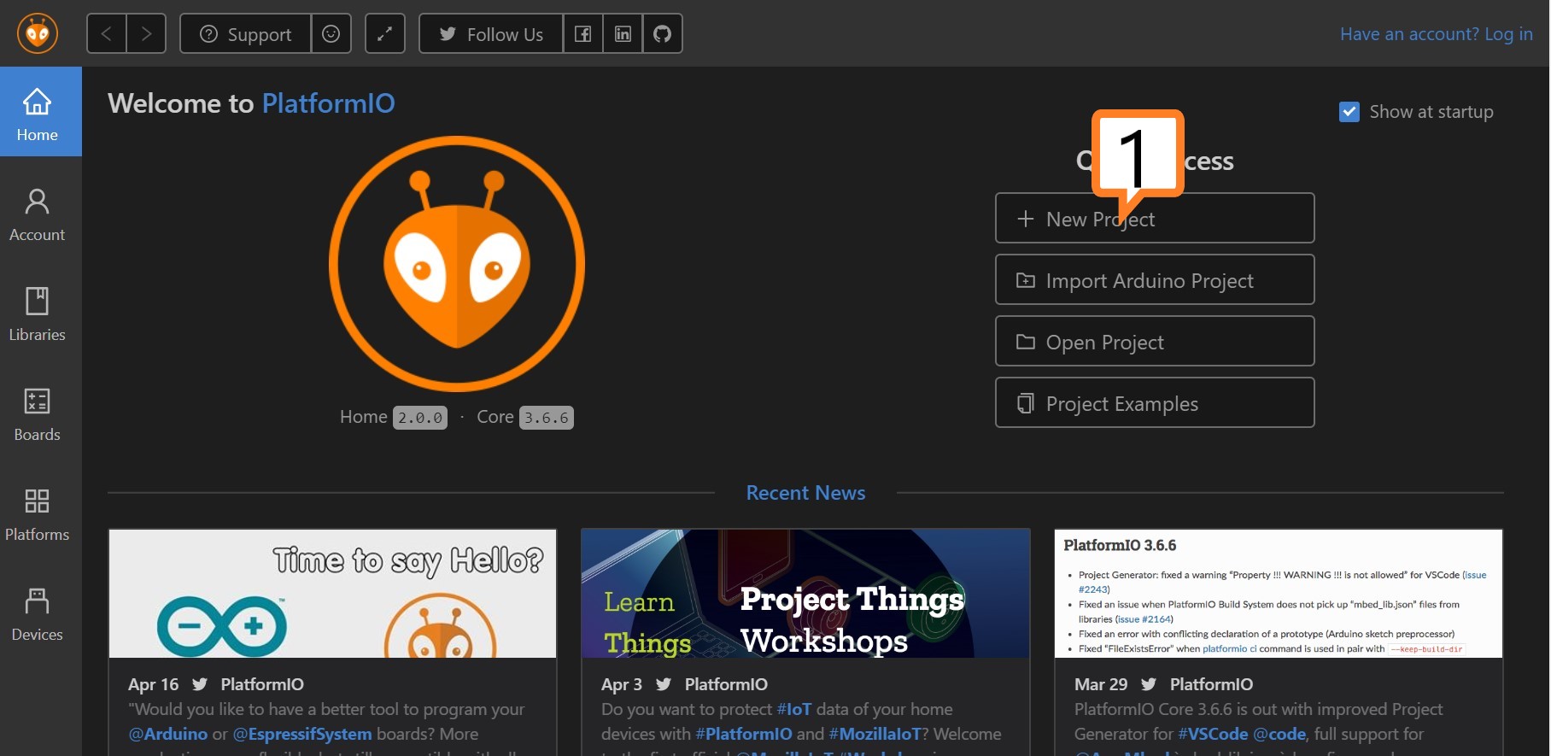
Task: Open the Devices sidebar tab
Action: pos(38,614)
